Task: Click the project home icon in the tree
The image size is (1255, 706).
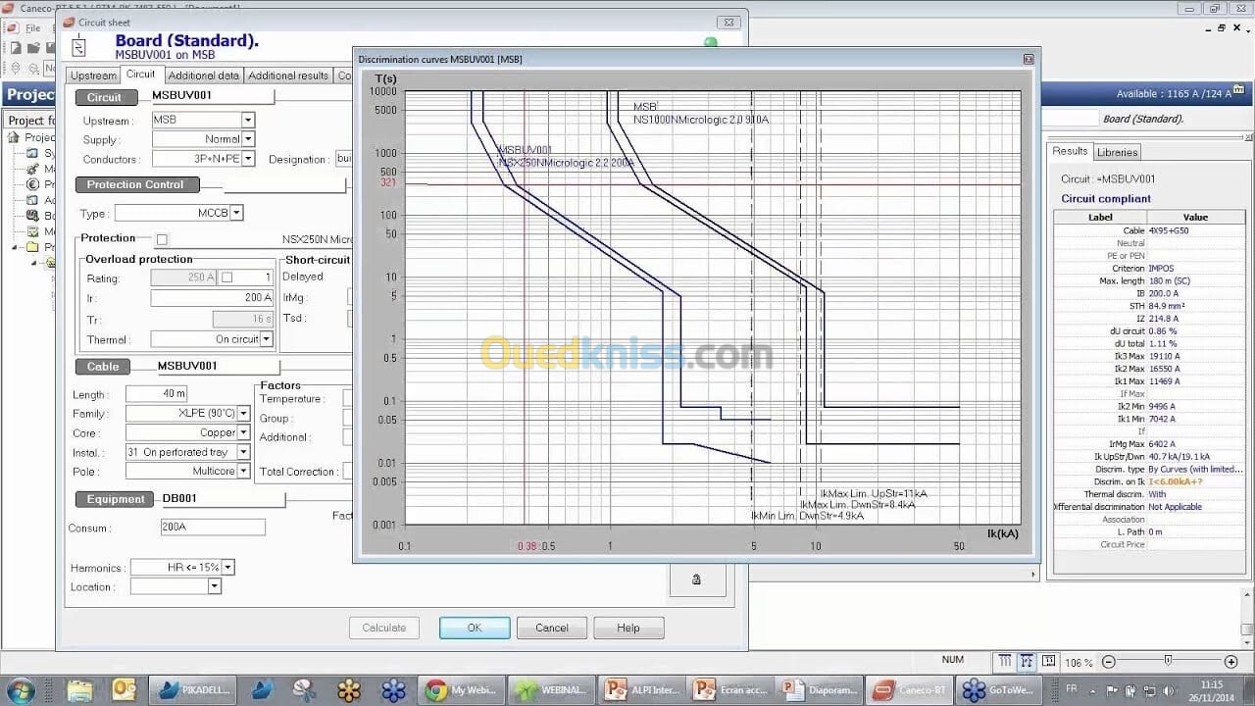Action: point(14,137)
